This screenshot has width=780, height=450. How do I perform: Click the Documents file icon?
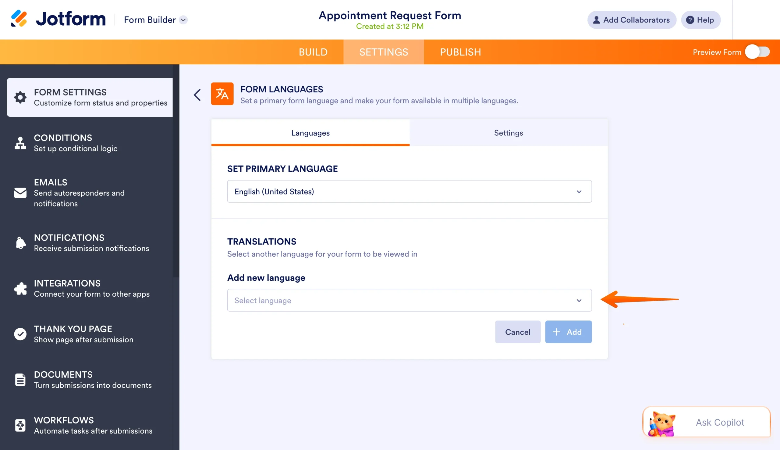[x=20, y=380]
